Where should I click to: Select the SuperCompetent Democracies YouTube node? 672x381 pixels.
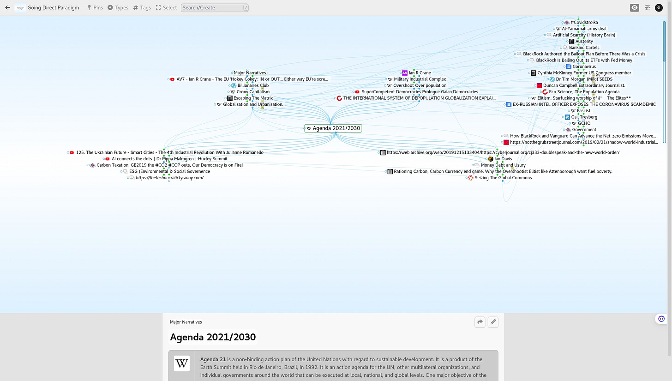416,92
